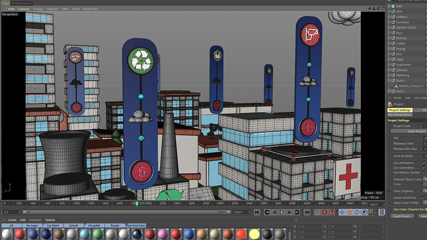The image size is (427, 240).
Task: Go to end of animation
Action: point(307,212)
